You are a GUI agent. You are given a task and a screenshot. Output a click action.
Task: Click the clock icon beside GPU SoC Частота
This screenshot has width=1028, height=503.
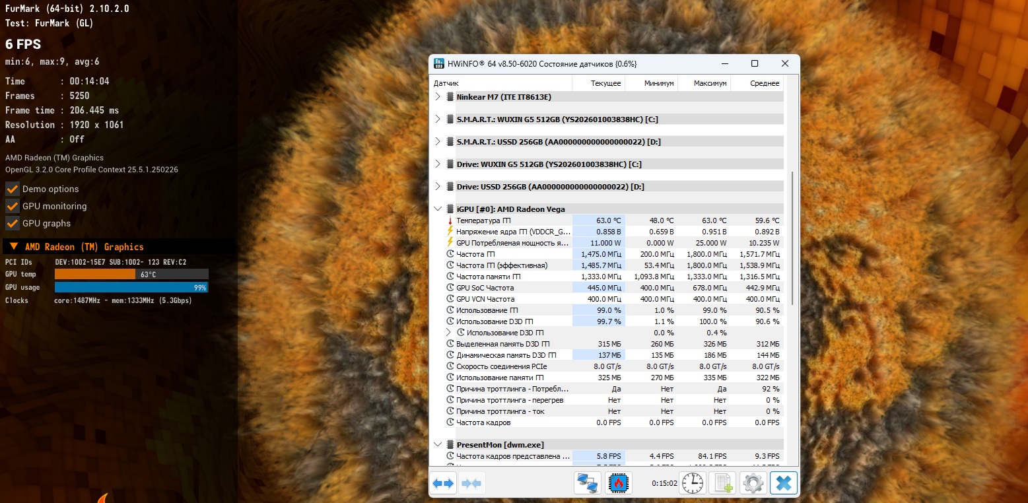pos(451,288)
